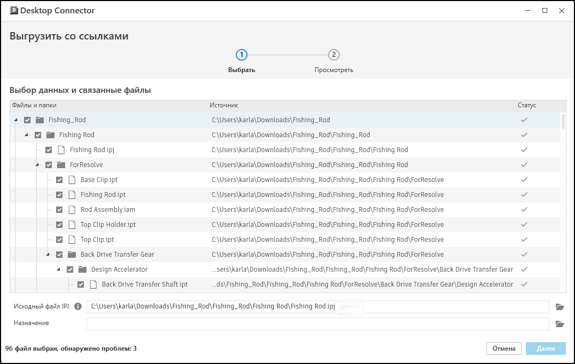The image size is (575, 364).
Task: Click the info icon beside Исходный файл IPJ
Action: [x=78, y=306]
